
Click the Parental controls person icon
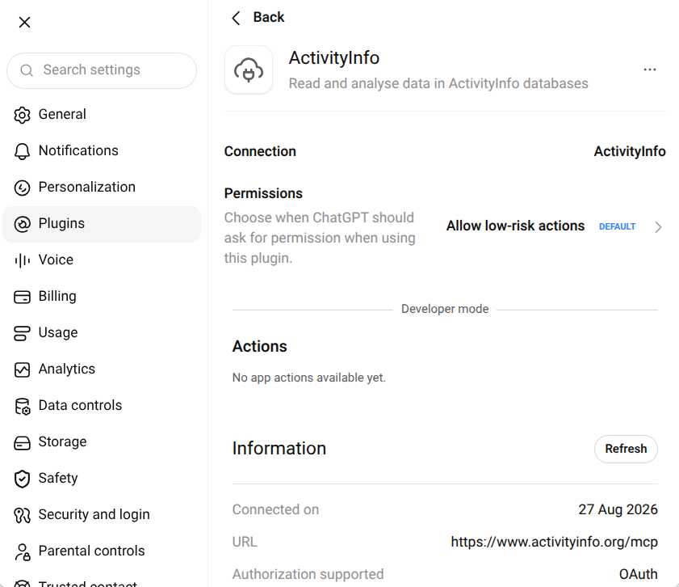coord(22,552)
